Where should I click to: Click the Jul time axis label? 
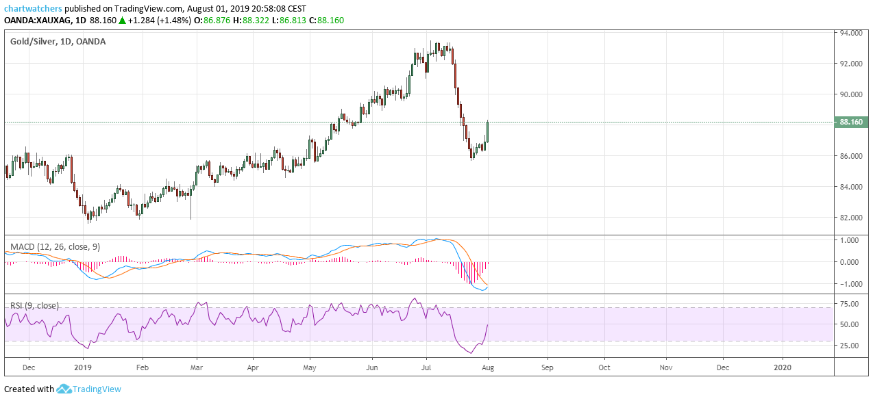pos(426,367)
